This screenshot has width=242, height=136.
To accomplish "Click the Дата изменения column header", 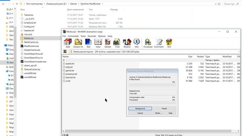I will 75,9.
